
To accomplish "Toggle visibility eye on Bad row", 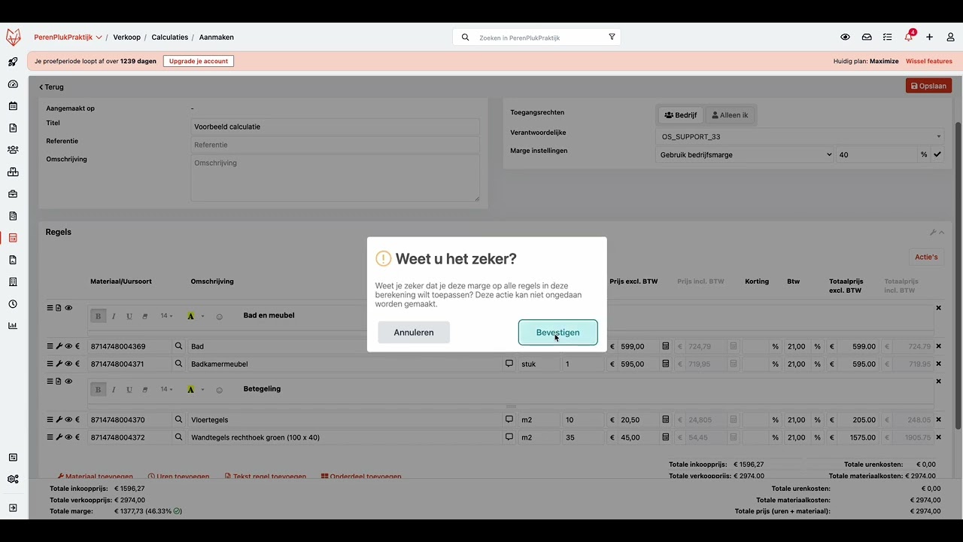I will pos(68,346).
